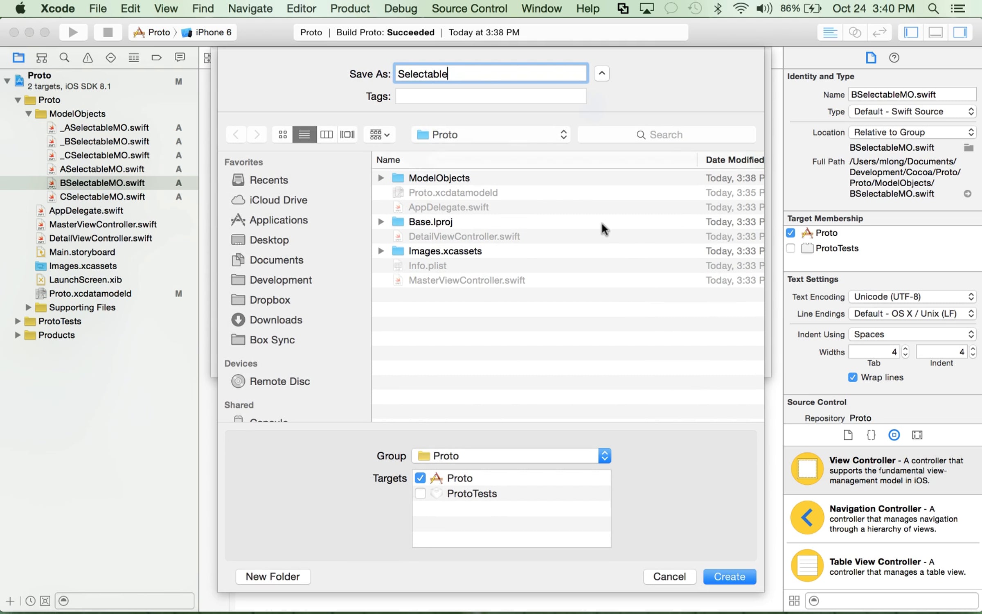
Task: Show the Issue navigator warning icon
Action: [88, 58]
